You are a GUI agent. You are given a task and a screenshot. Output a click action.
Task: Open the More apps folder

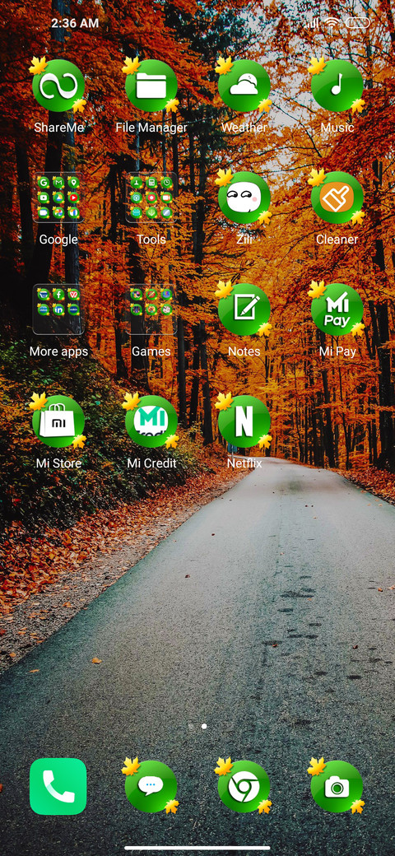pos(58,309)
